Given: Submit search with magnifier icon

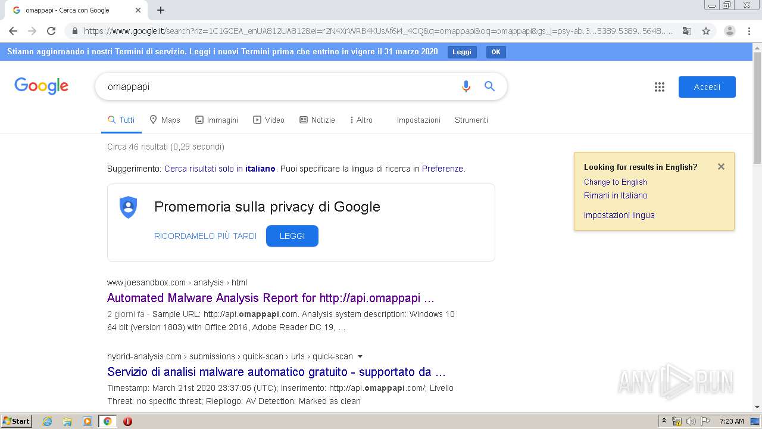Looking at the screenshot, I should pyautogui.click(x=489, y=86).
